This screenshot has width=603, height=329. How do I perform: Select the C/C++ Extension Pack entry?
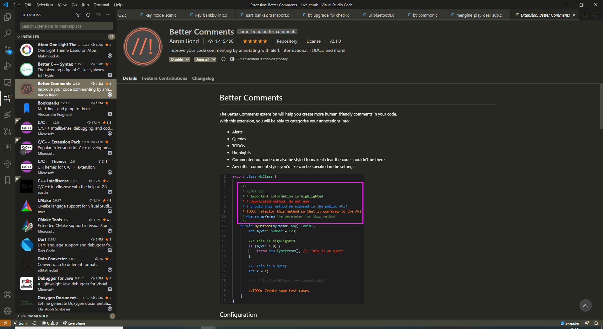[x=66, y=147]
